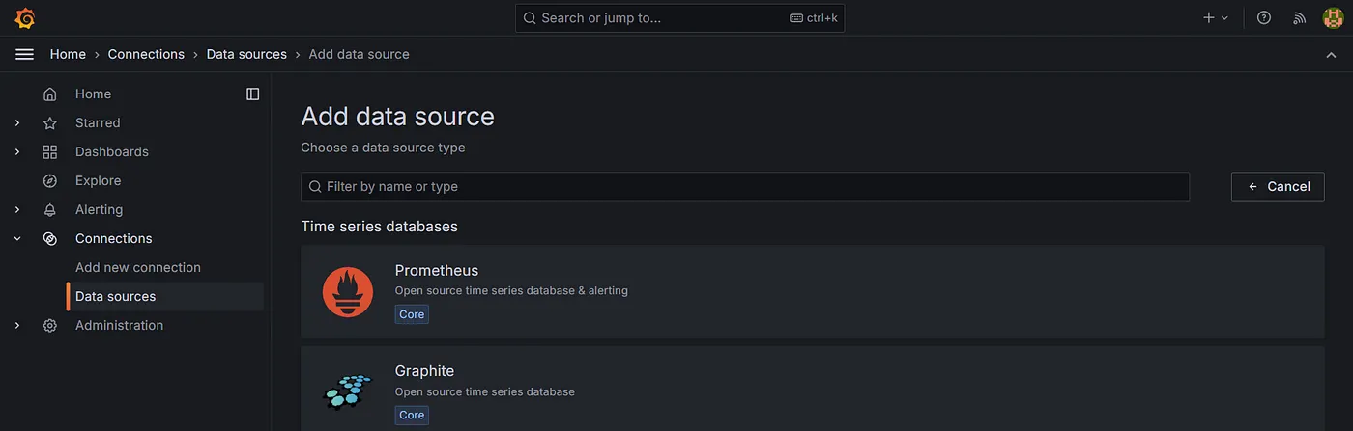The height and width of the screenshot is (431, 1353).
Task: Expand the Alerting section chevron
Action: pos(17,210)
